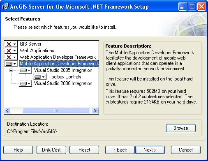Click right arrow of feature list scrollbar
208x161 pixels.
95,110
